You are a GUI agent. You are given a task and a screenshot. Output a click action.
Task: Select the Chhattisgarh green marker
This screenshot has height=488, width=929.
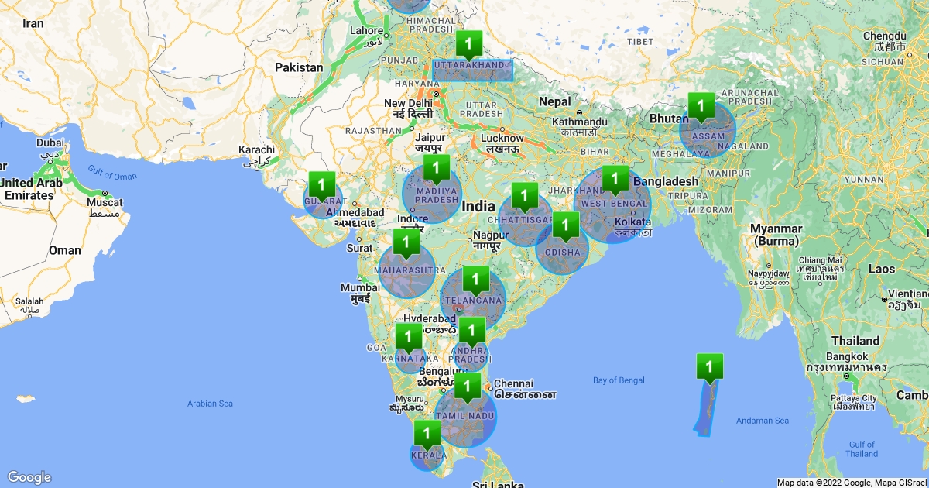[524, 195]
